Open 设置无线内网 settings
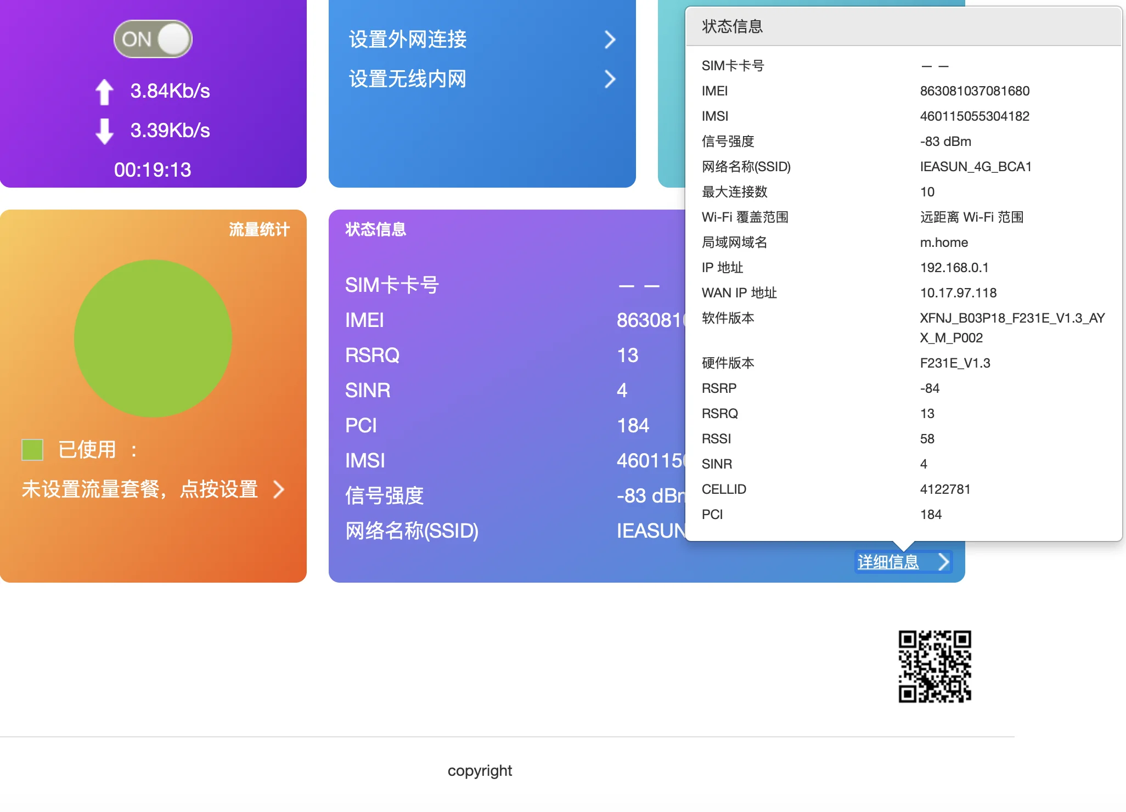The image size is (1126, 812). coord(407,79)
